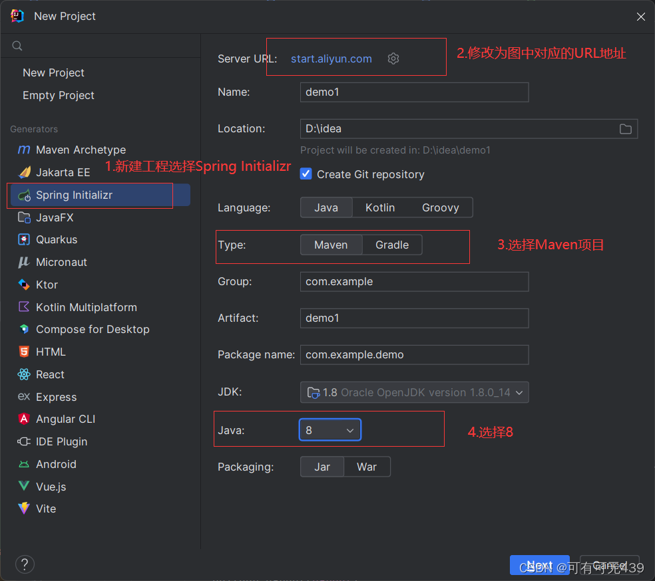The width and height of the screenshot is (655, 581).
Task: Select War packaging
Action: coord(367,467)
